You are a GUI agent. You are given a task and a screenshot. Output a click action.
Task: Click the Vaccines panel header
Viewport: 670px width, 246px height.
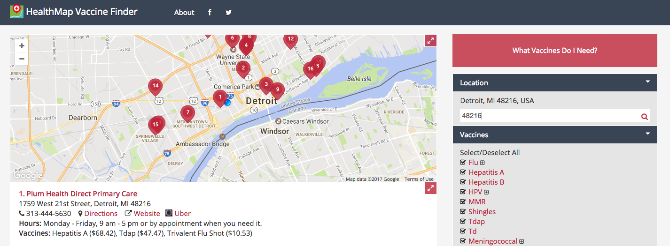click(555, 134)
